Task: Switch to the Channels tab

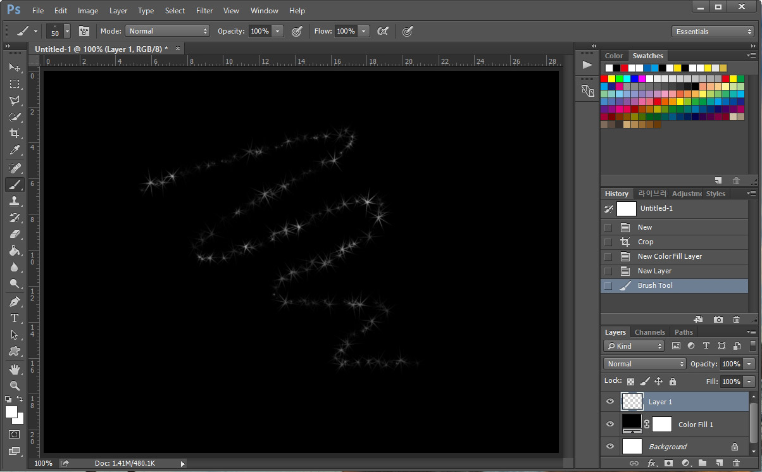Action: (x=649, y=332)
